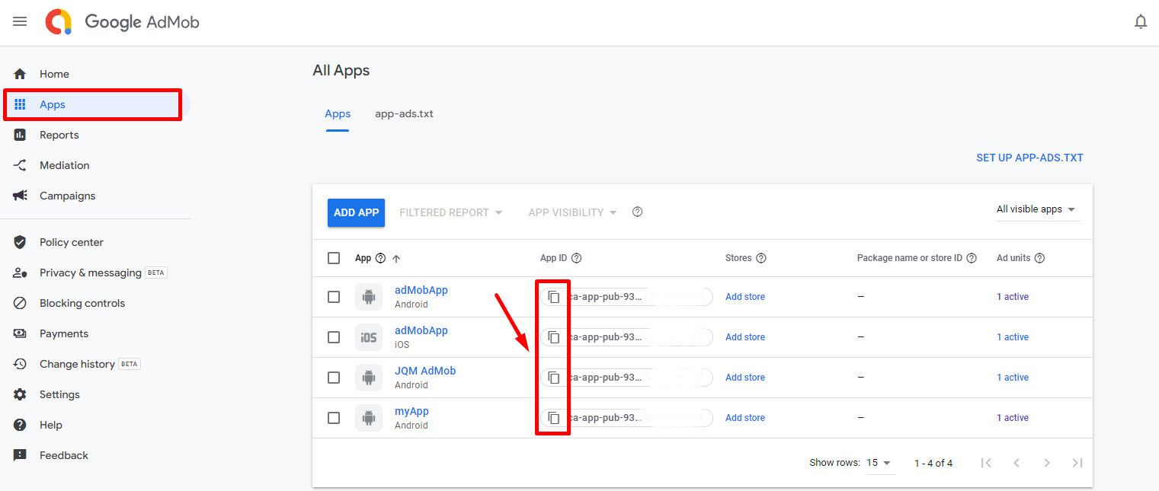Screen dimensions: 1159x491
Task: Copy App ID of myApp
Action: (554, 418)
